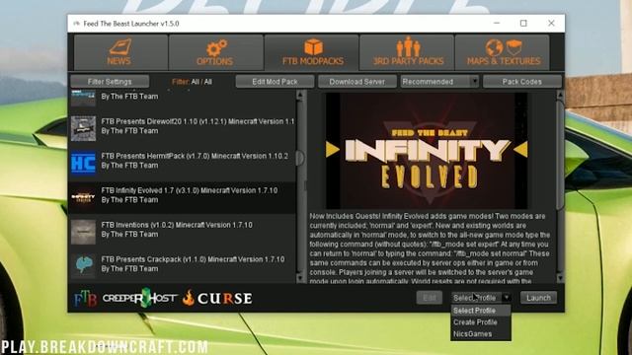632x355 pixels.
Task: Click description panel scroll down arrow
Action: 560,278
